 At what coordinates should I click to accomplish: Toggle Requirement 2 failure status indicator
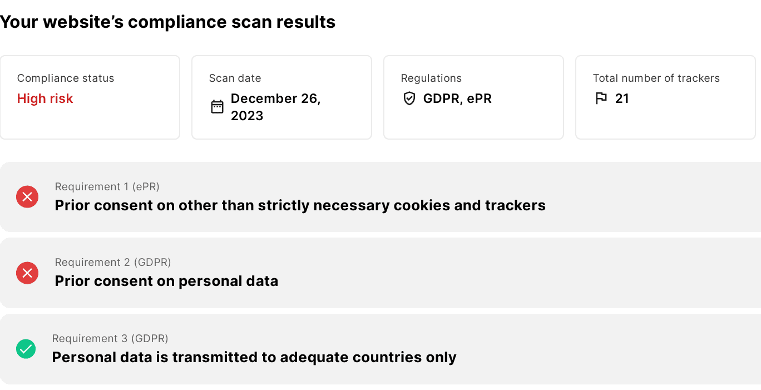coord(27,273)
